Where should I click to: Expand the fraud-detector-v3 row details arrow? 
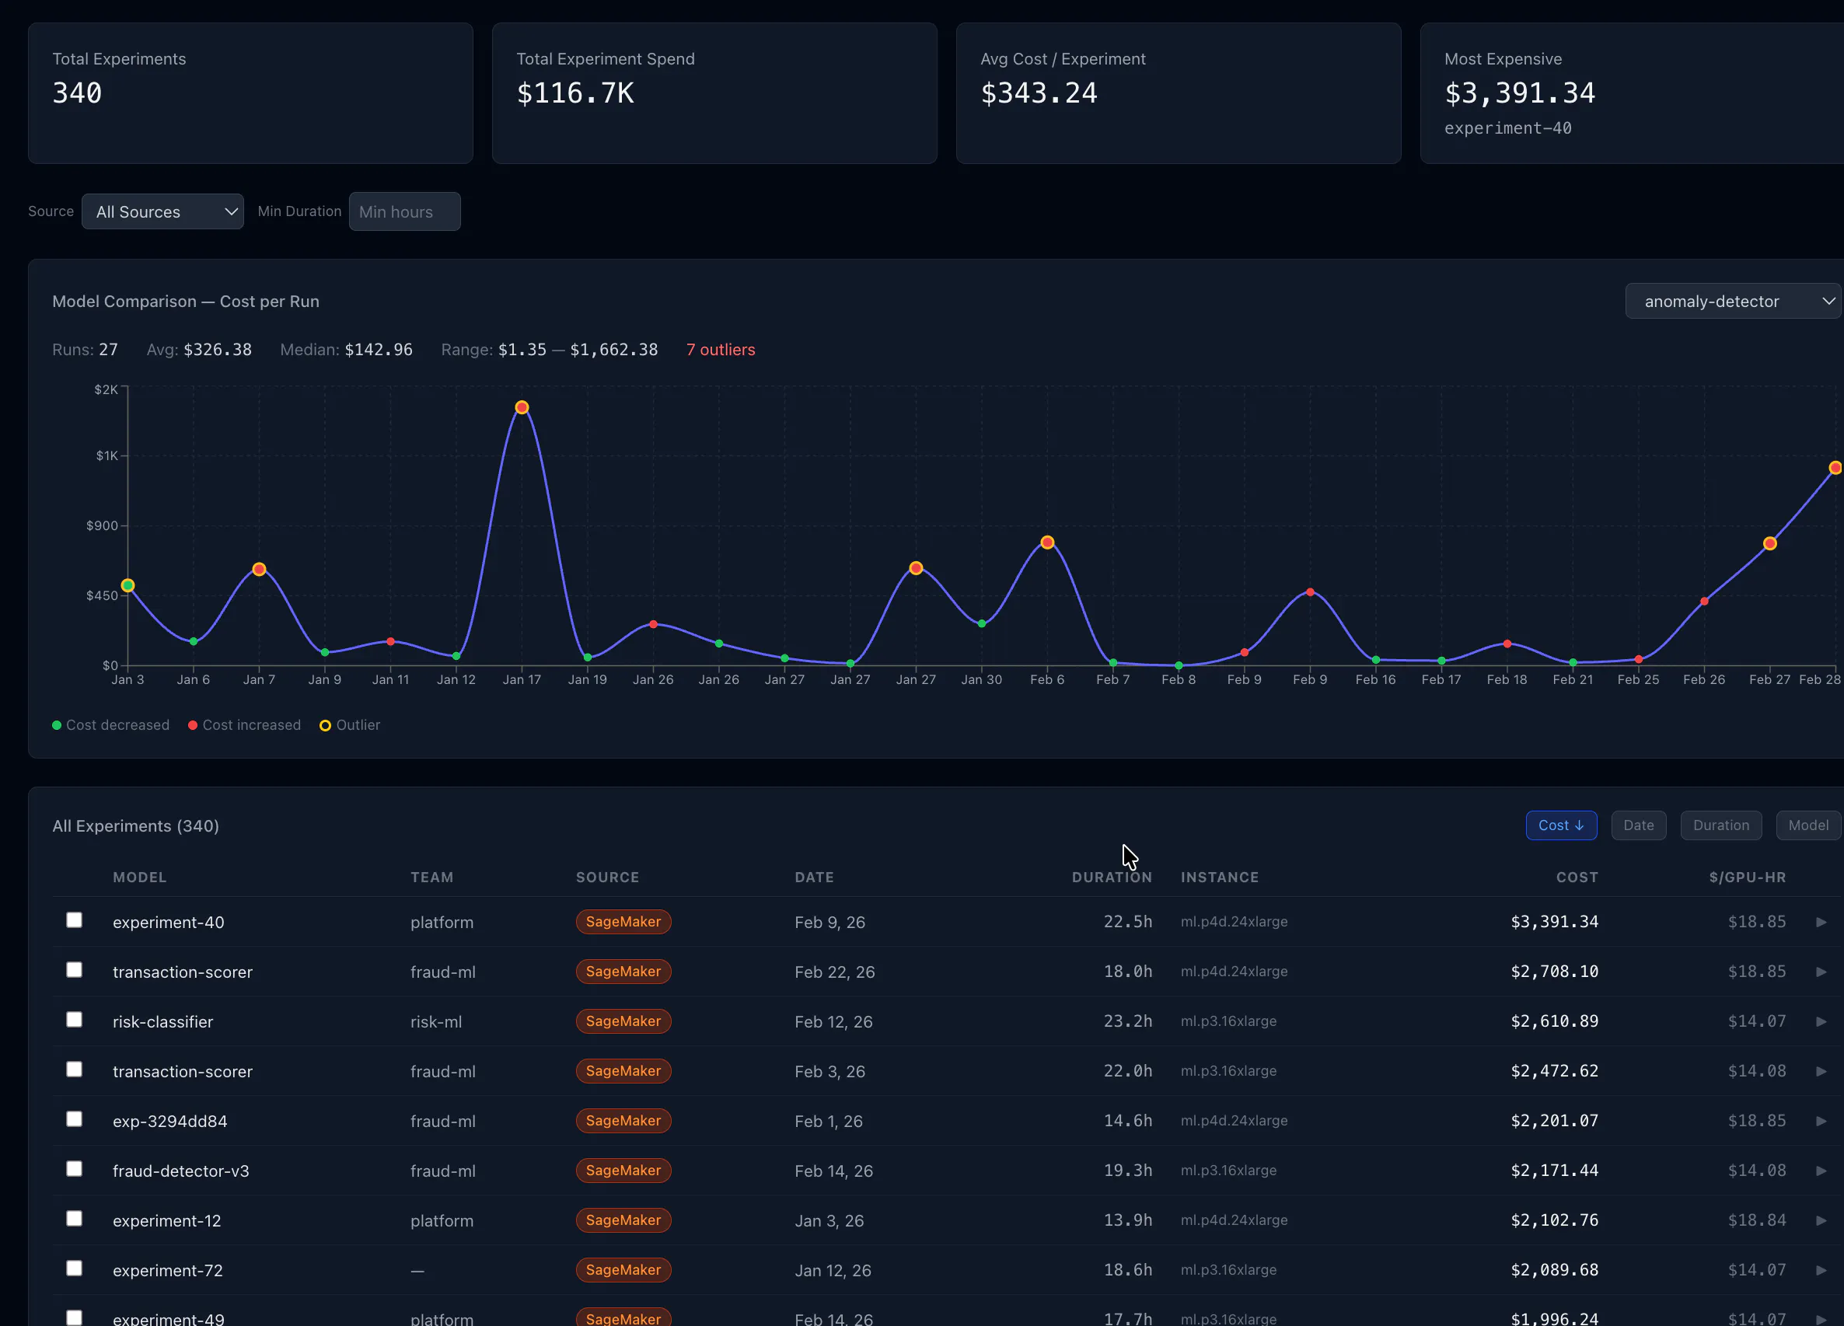tap(1821, 1171)
